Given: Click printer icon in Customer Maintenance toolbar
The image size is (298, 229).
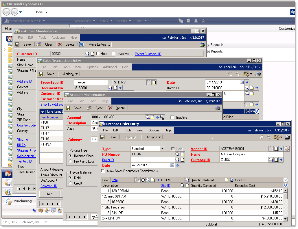Looking at the screenshot, I should pyautogui.click(x=202, y=44).
